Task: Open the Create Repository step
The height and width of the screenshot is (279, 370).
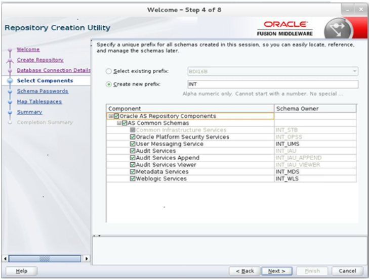Action: [40, 60]
